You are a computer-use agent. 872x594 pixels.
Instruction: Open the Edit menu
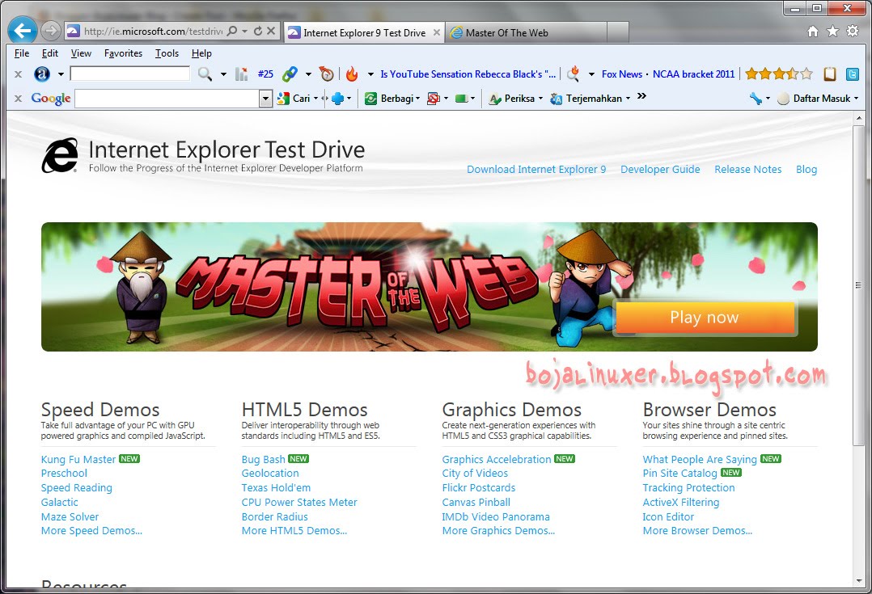(49, 53)
